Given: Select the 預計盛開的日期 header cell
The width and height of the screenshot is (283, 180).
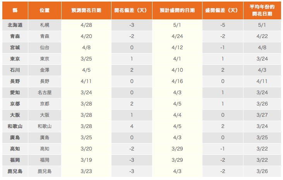Looking at the screenshot, I should 177,10.
